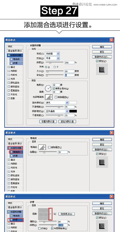Click the 复位为默认值 button

tap(67, 121)
